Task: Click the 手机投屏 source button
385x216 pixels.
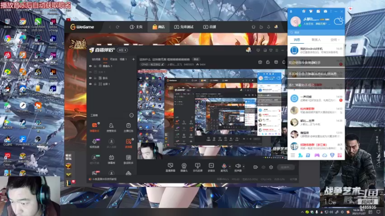Action: (197, 167)
